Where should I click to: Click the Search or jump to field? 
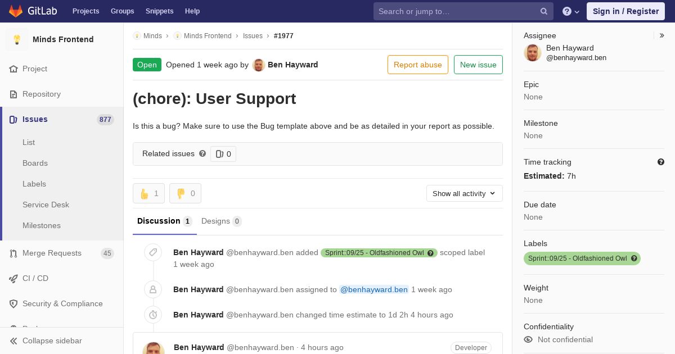pos(456,11)
